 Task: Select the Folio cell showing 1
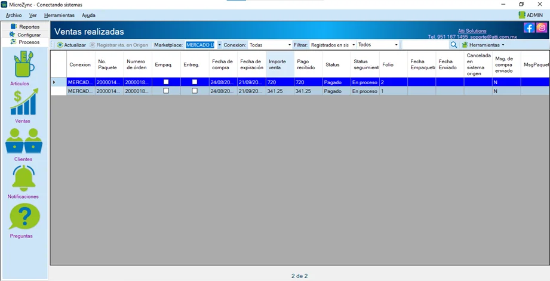[x=394, y=91]
